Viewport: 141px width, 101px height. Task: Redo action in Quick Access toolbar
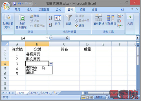[x=27, y=4]
